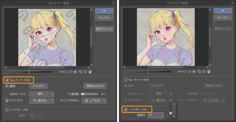Click キャンセル in right dialog

coord(223,18)
